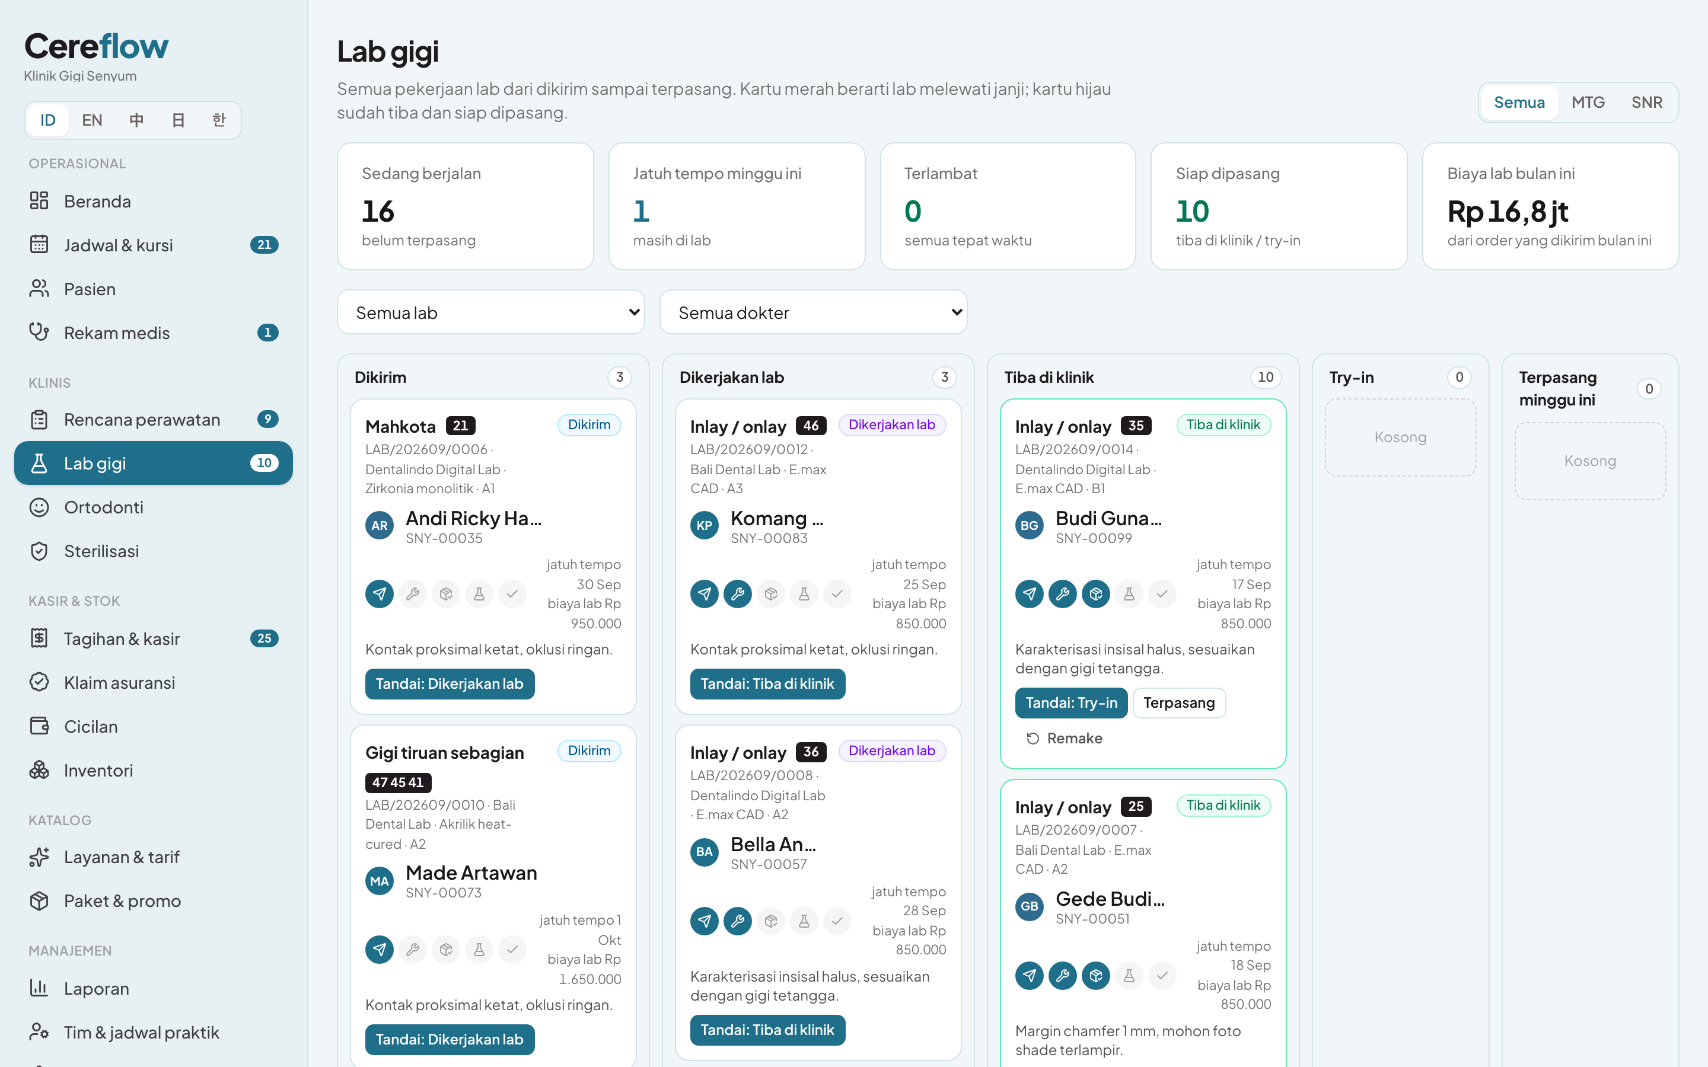Click the box arrival stage icon on Gede Budi card
1708x1067 pixels.
[x=1095, y=975]
